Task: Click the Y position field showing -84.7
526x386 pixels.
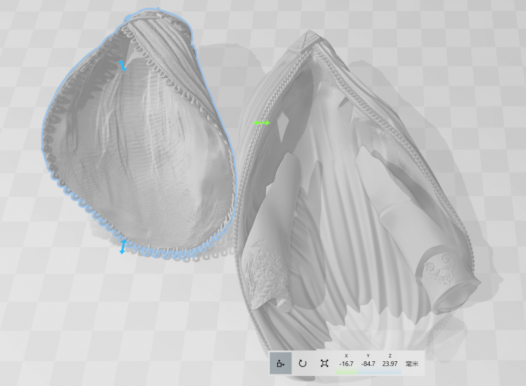Action: (368, 364)
